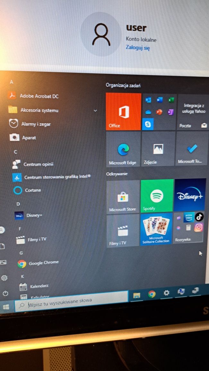This screenshot has height=371, width=209.
Task: Click the letter D index header
Action: pos(18,204)
